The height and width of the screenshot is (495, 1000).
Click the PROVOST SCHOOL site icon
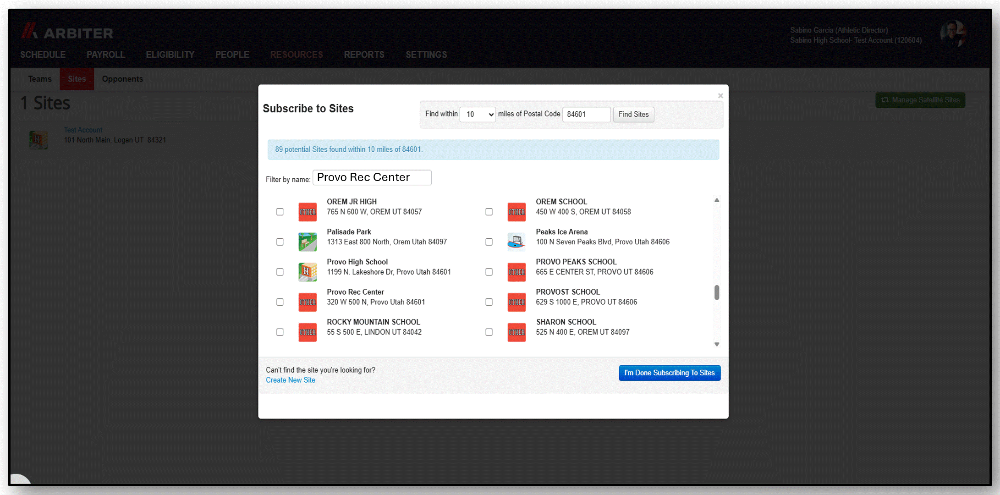point(516,302)
